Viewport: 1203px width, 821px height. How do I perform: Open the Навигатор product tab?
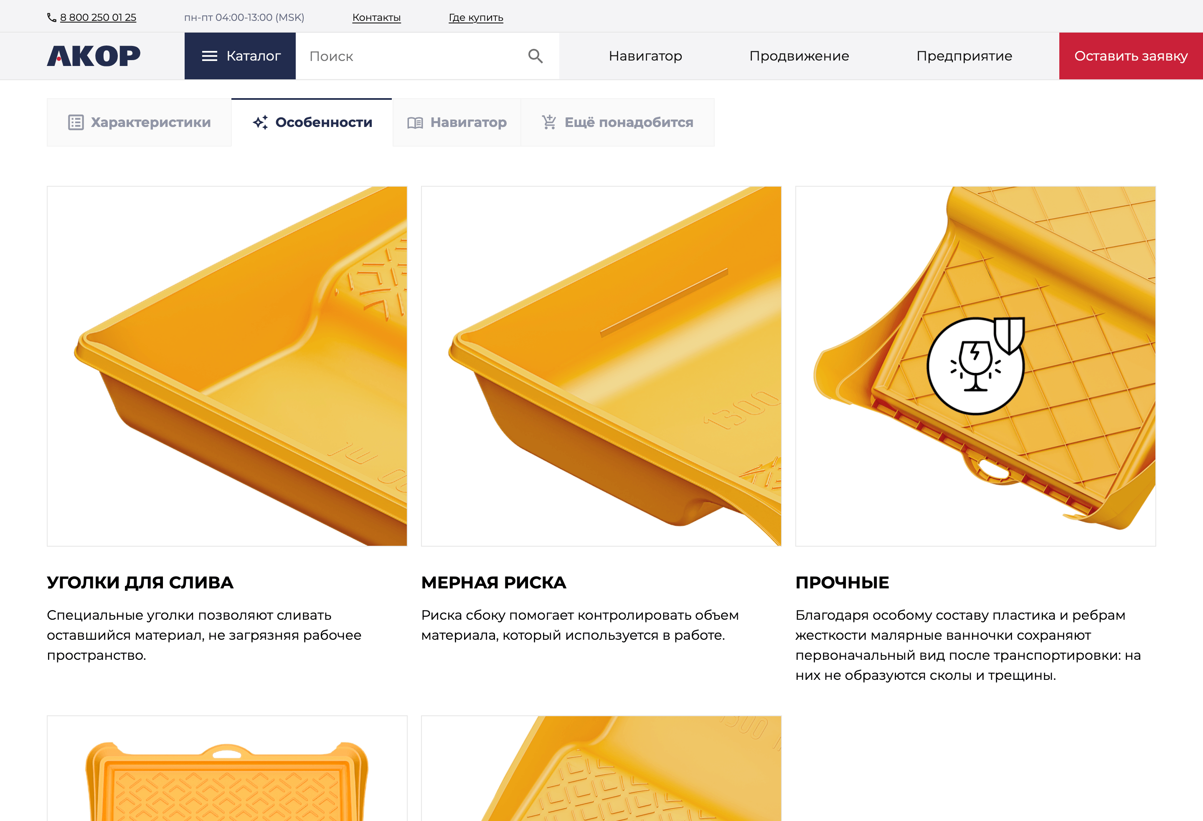(457, 123)
